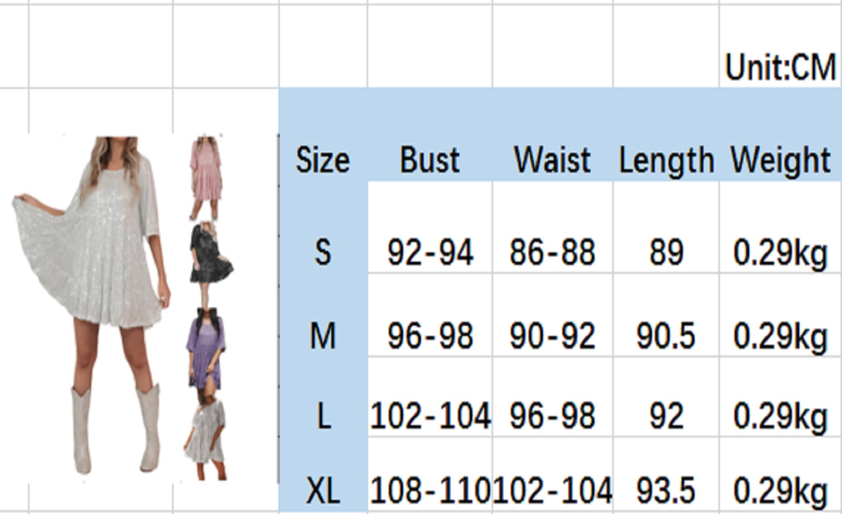Select the XL size row label
Viewport: 842px width, 514px height.
323,491
